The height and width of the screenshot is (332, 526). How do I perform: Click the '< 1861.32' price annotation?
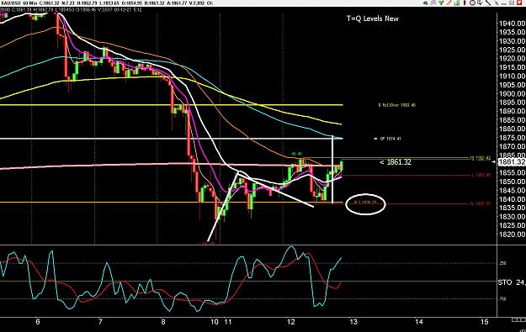point(396,162)
